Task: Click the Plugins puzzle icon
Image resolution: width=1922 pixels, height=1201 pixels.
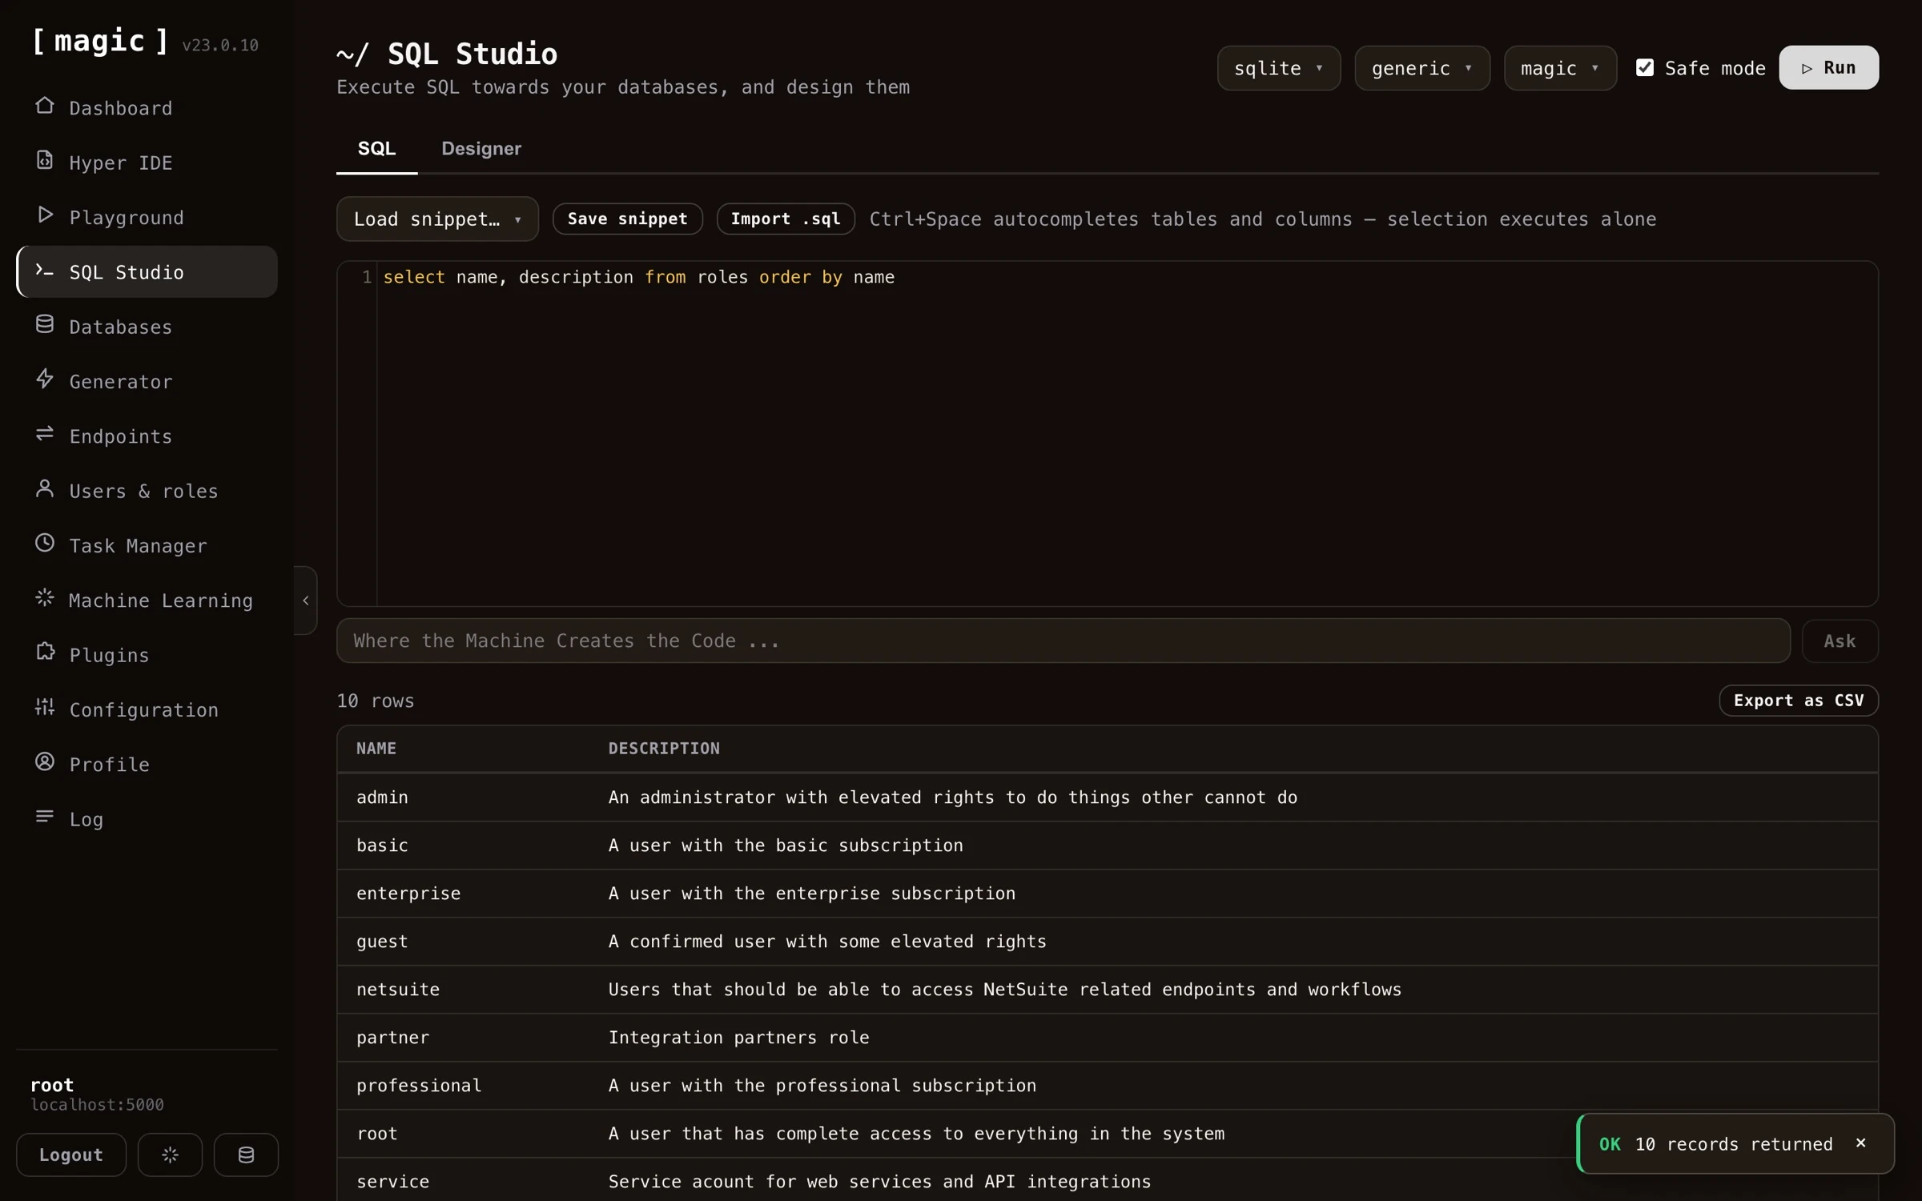Action: (45, 653)
